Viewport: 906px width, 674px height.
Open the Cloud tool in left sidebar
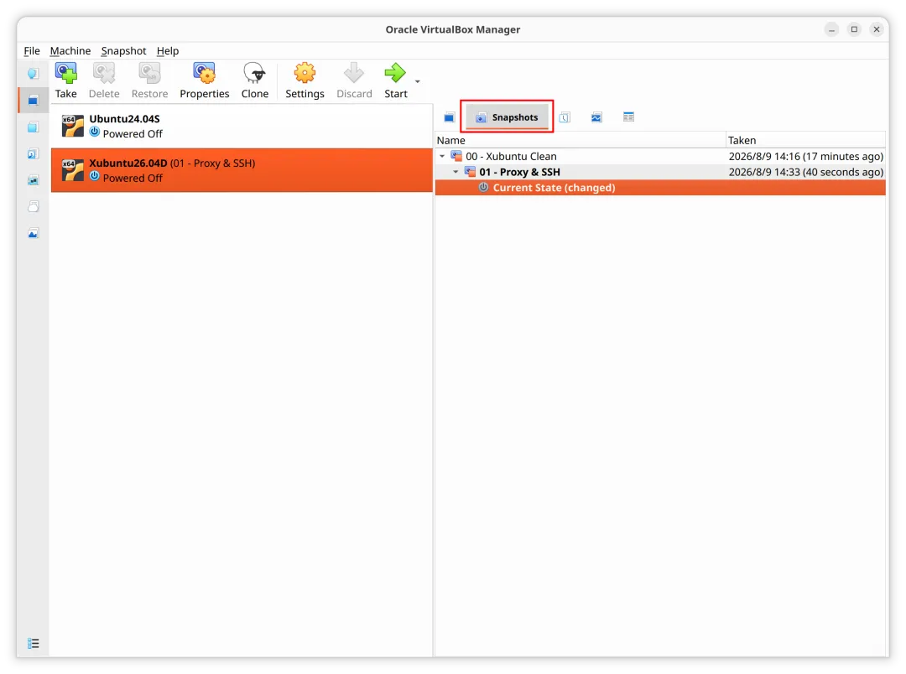[x=33, y=207]
